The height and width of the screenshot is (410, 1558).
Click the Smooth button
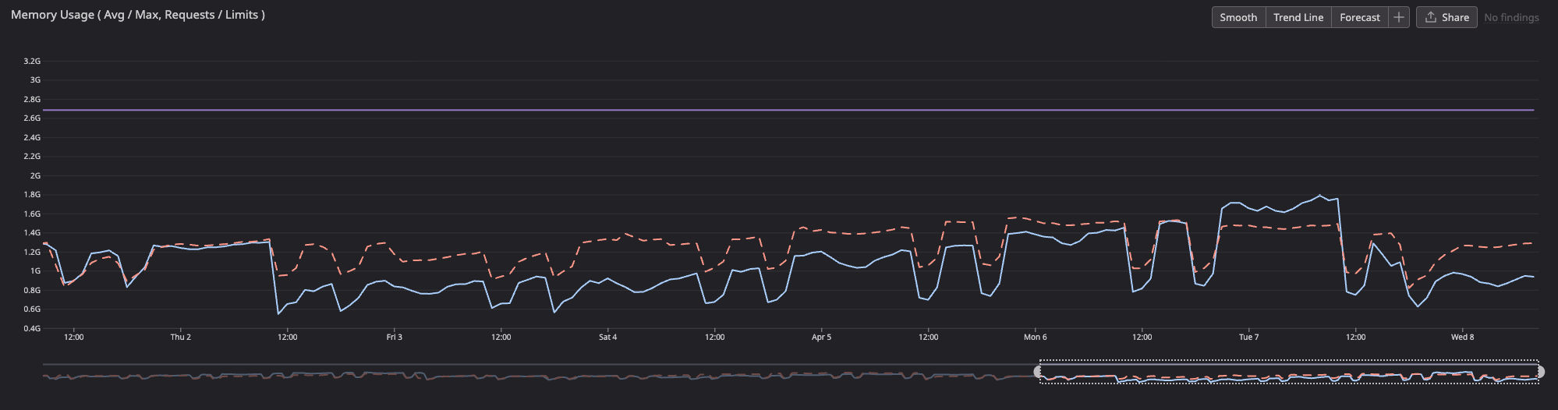(1238, 17)
